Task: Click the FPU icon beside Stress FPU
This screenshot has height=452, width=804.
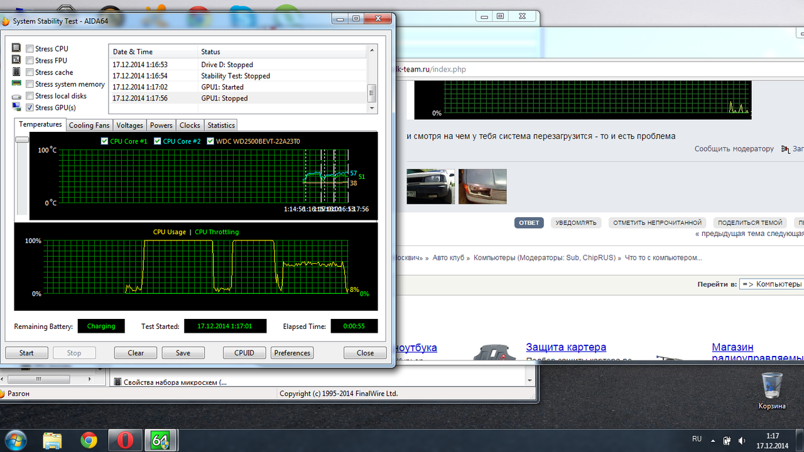Action: [16, 60]
